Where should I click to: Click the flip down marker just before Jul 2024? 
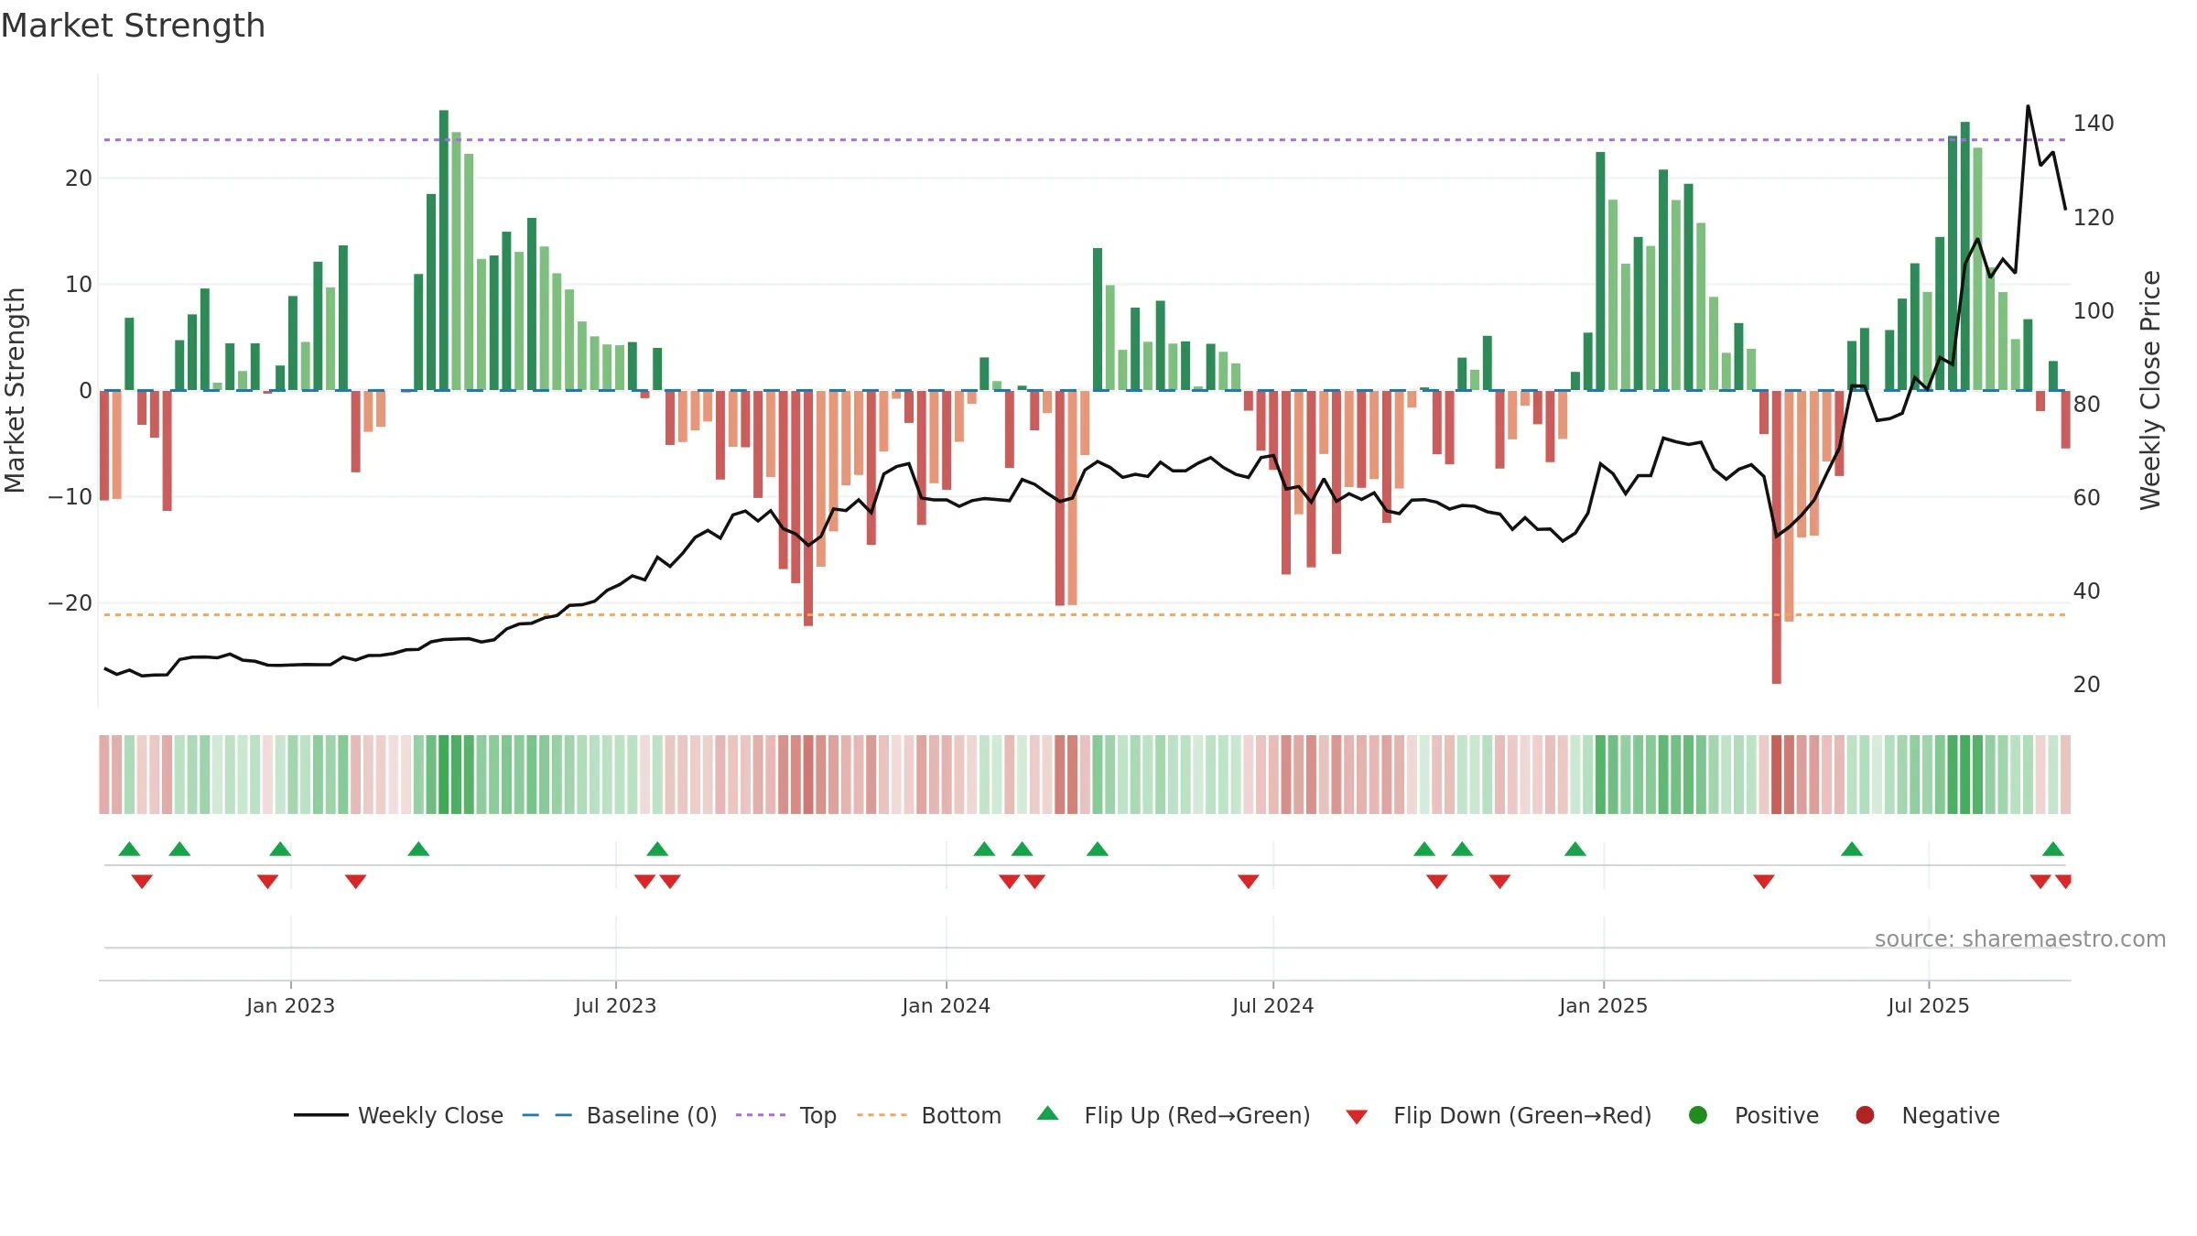tap(1249, 881)
